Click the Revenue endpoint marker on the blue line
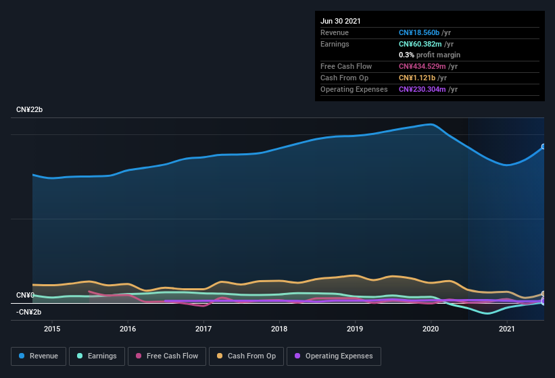555x378 pixels. click(544, 146)
